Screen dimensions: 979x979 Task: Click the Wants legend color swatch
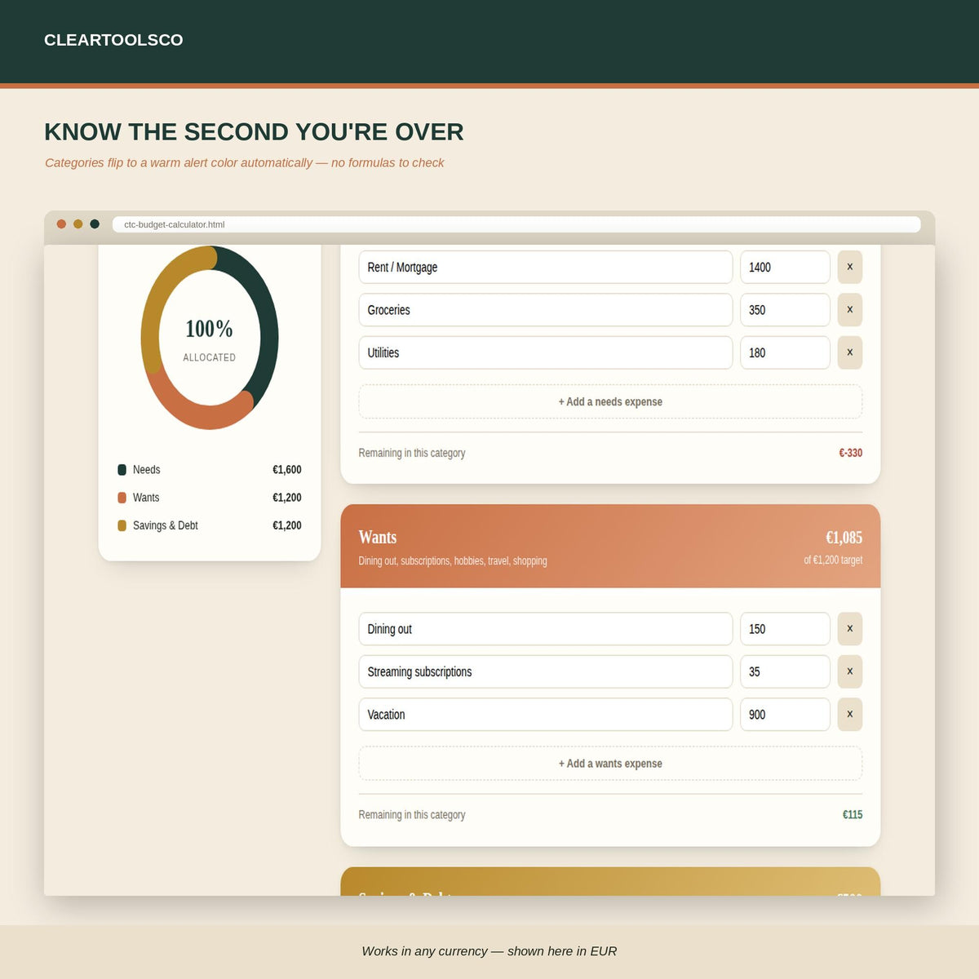[122, 498]
